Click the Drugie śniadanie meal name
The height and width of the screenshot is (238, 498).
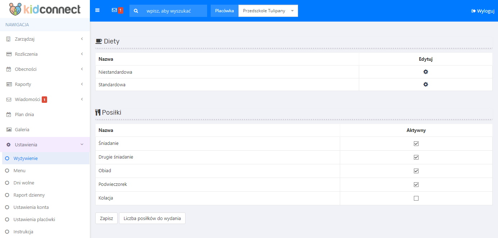tap(116, 157)
